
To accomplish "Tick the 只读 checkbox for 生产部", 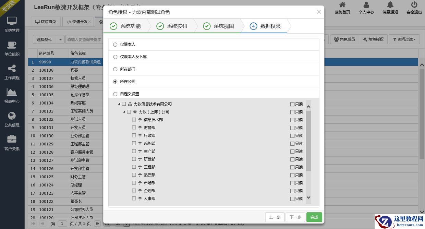I will pyautogui.click(x=292, y=151).
